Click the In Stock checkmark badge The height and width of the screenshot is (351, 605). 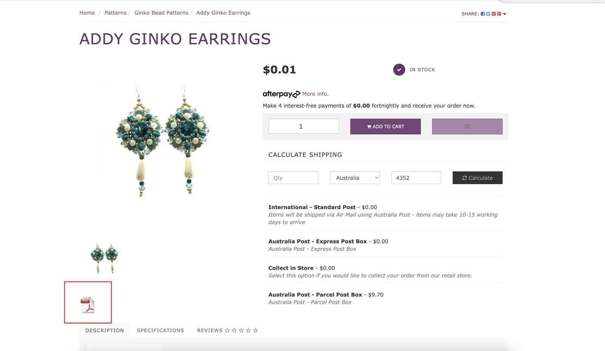[x=399, y=70]
